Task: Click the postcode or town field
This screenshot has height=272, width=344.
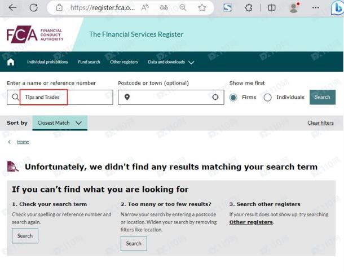Action: coord(169,97)
